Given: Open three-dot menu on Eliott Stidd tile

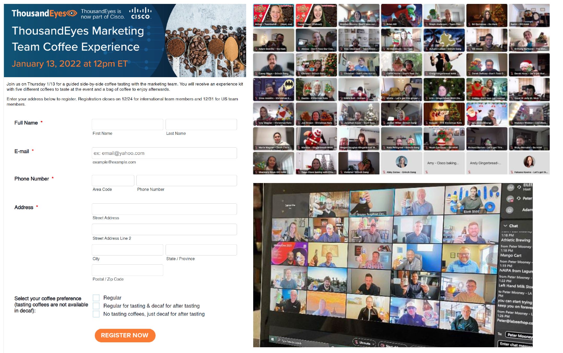Looking at the screenshot, I should tap(495, 189).
